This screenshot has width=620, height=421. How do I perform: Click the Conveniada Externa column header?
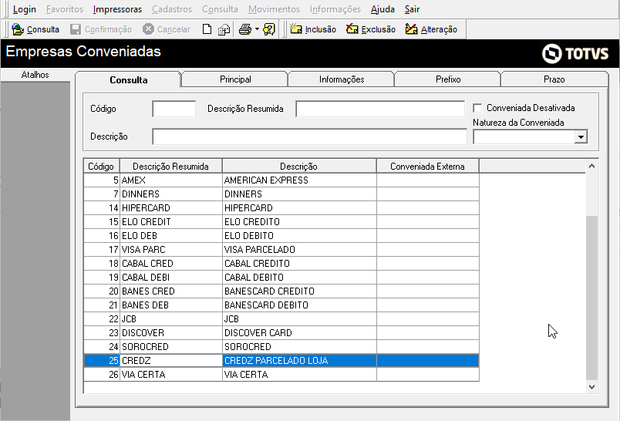point(427,166)
